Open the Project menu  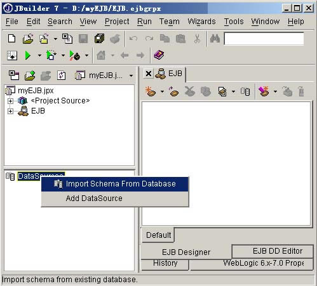pos(117,22)
